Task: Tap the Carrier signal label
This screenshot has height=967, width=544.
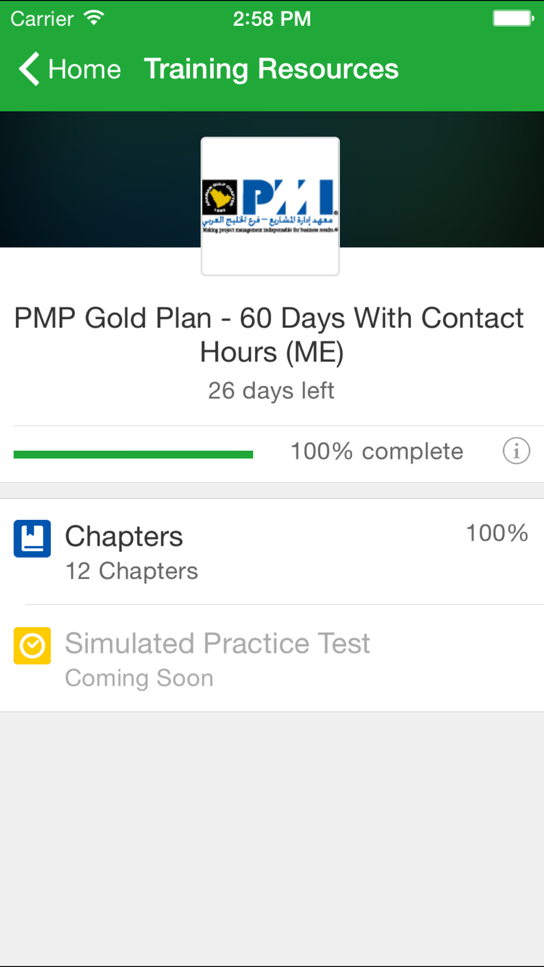Action: coord(42,19)
